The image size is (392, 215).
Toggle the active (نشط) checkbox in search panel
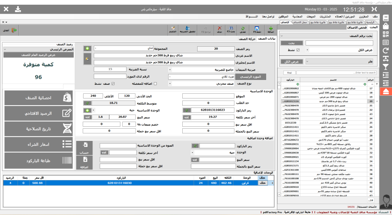tap(298, 50)
